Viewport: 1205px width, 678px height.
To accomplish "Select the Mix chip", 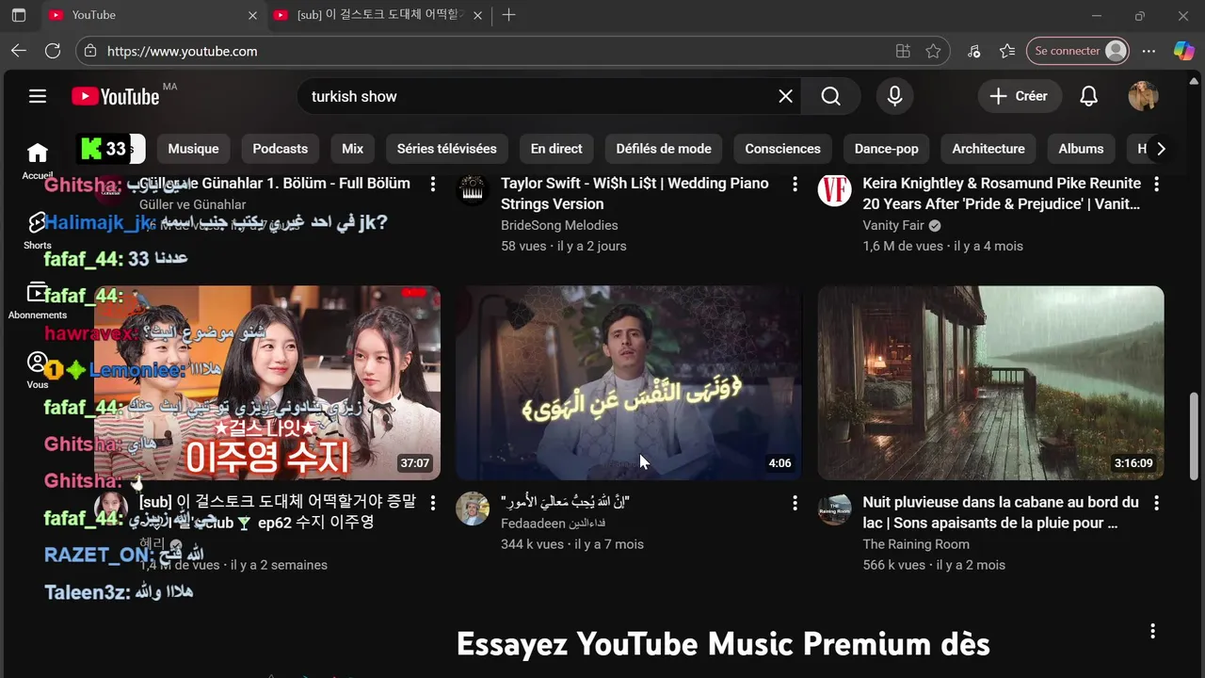I will [353, 149].
